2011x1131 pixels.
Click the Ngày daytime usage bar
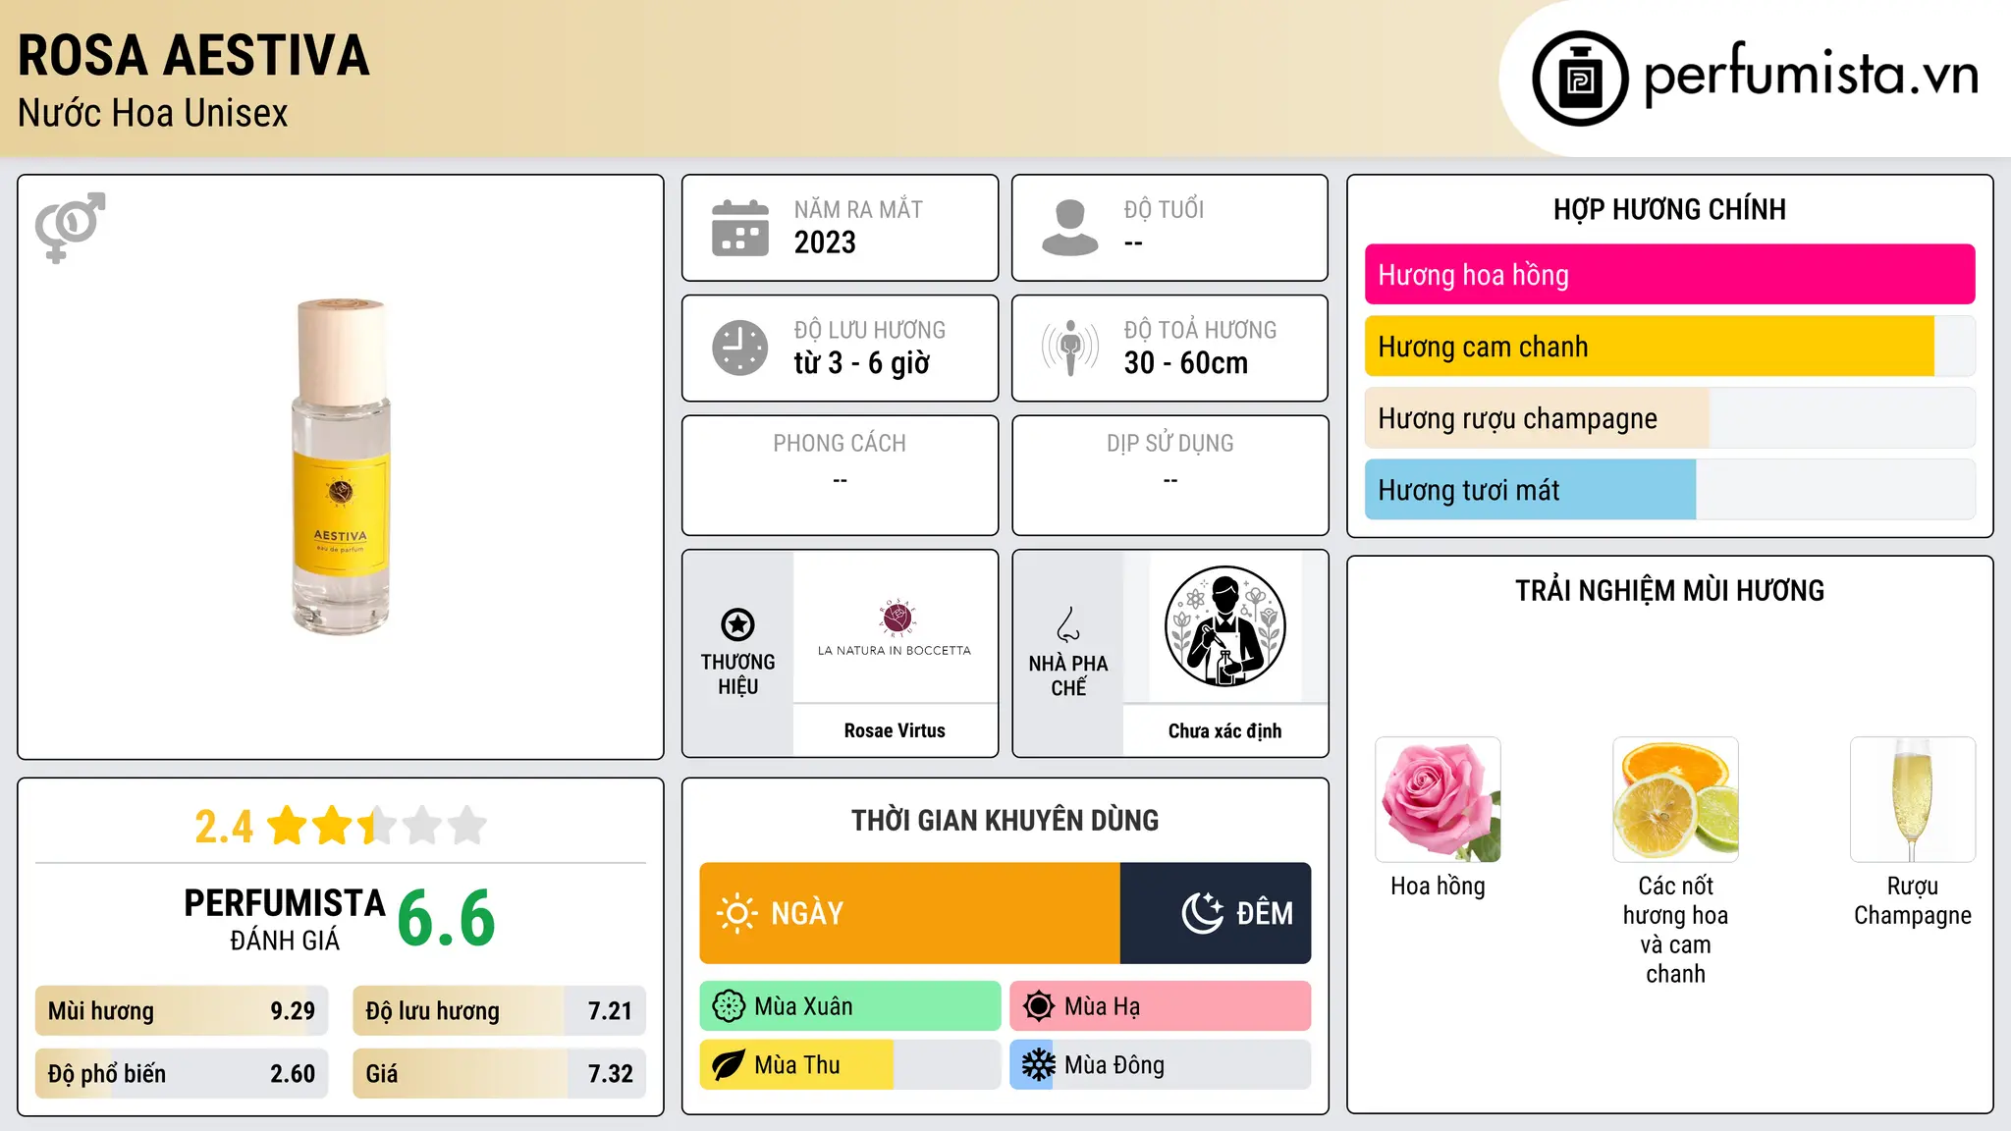coord(909,913)
